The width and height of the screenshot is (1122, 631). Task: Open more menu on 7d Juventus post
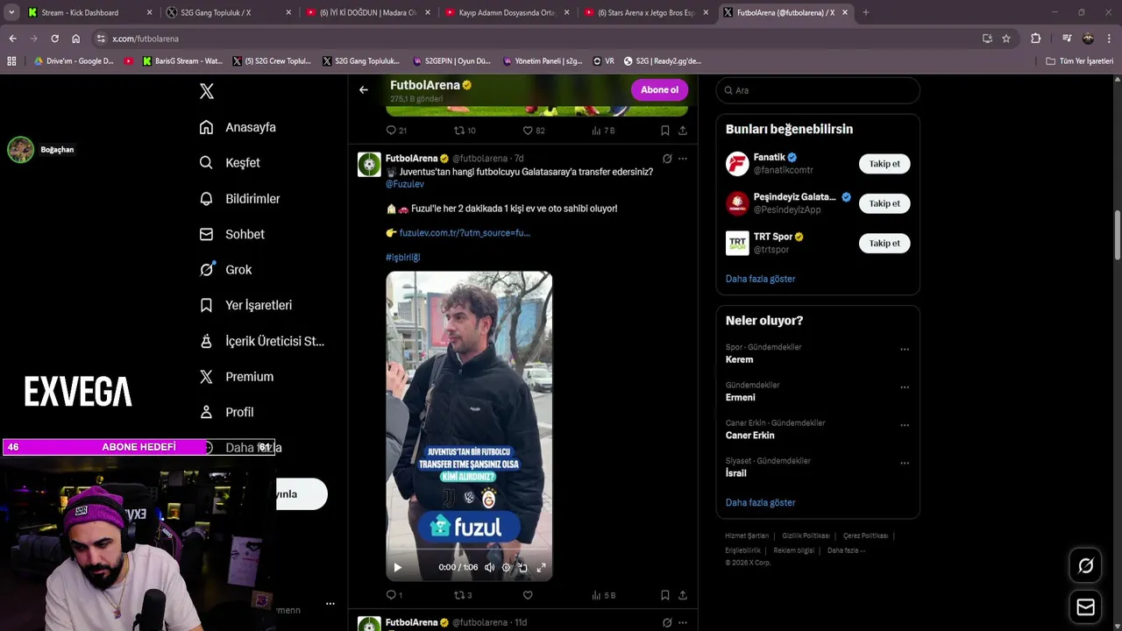click(683, 159)
